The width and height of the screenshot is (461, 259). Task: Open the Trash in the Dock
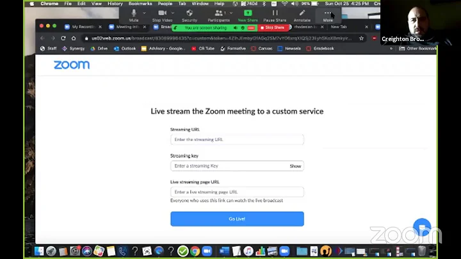[422, 251]
